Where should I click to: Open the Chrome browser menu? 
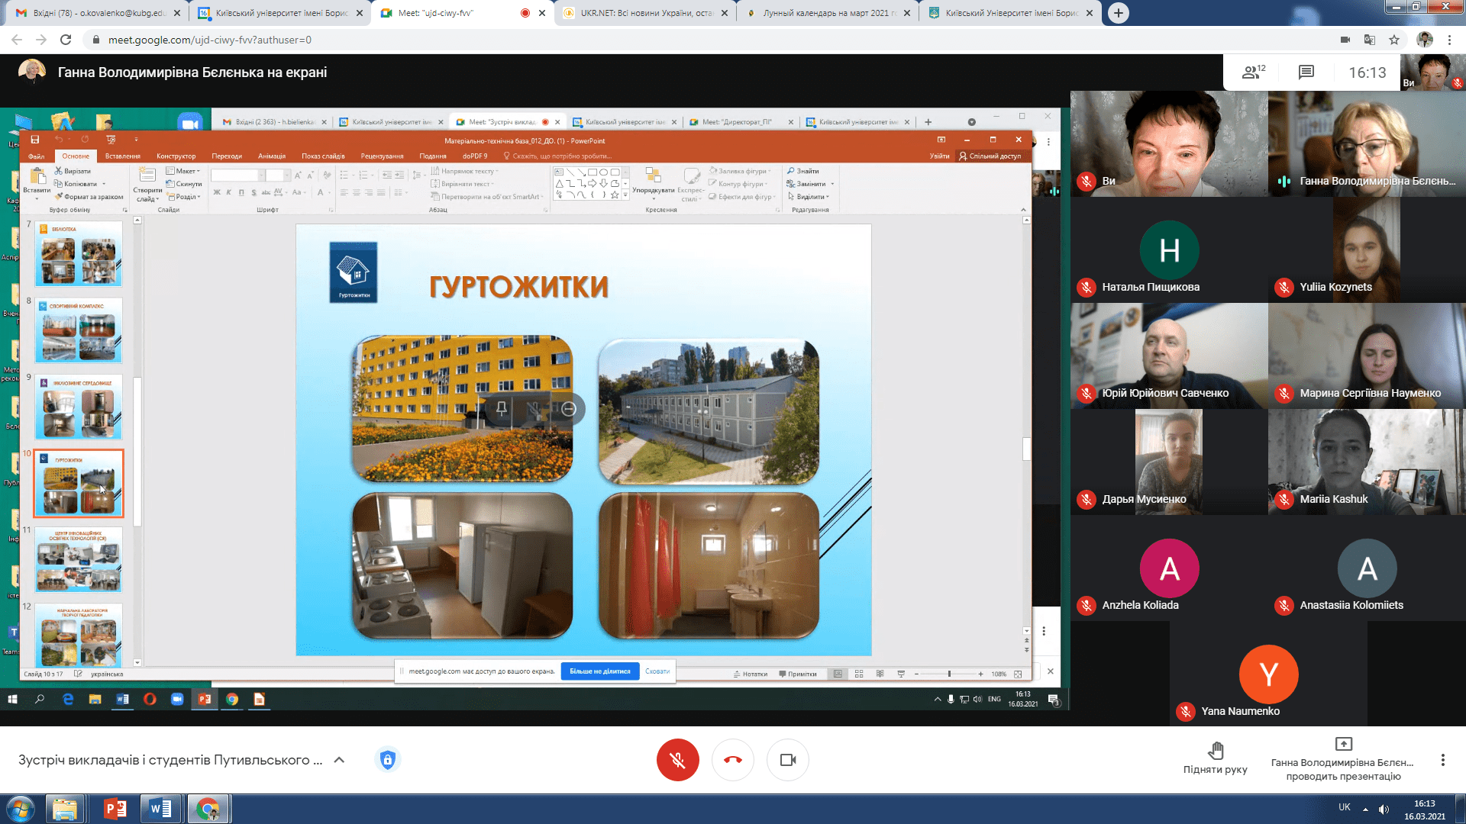click(1449, 40)
